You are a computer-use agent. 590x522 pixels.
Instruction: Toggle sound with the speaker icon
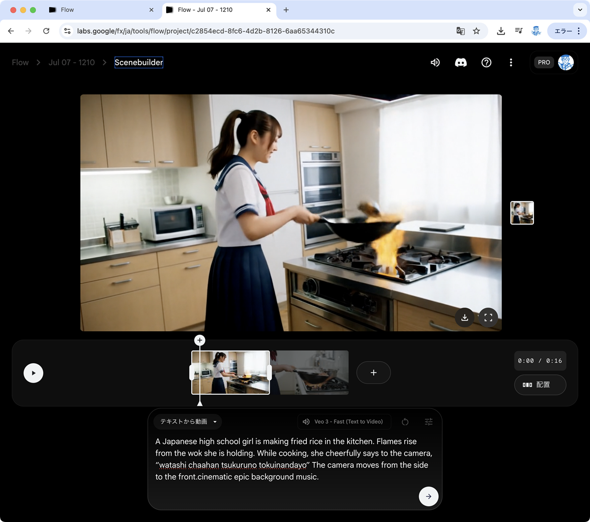click(x=435, y=62)
